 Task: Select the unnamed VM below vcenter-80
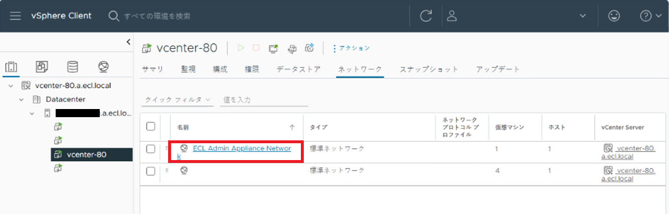point(59,168)
